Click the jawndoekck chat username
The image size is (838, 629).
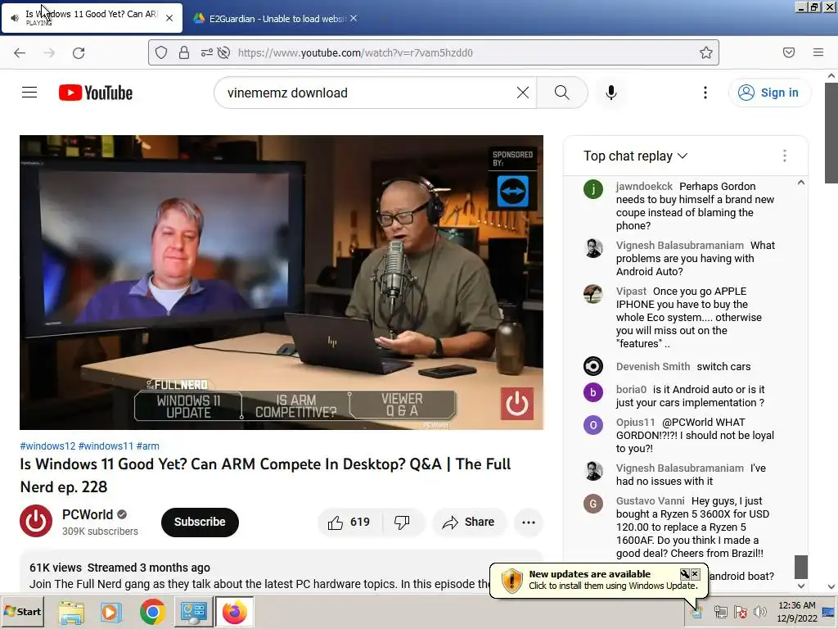(644, 186)
